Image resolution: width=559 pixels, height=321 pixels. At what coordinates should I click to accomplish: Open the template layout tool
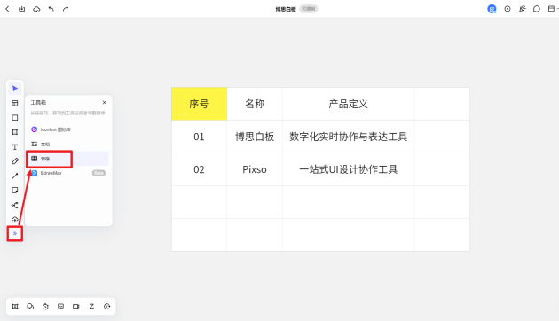[x=15, y=104]
